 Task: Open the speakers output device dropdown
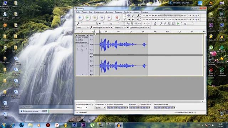pos(140,27)
